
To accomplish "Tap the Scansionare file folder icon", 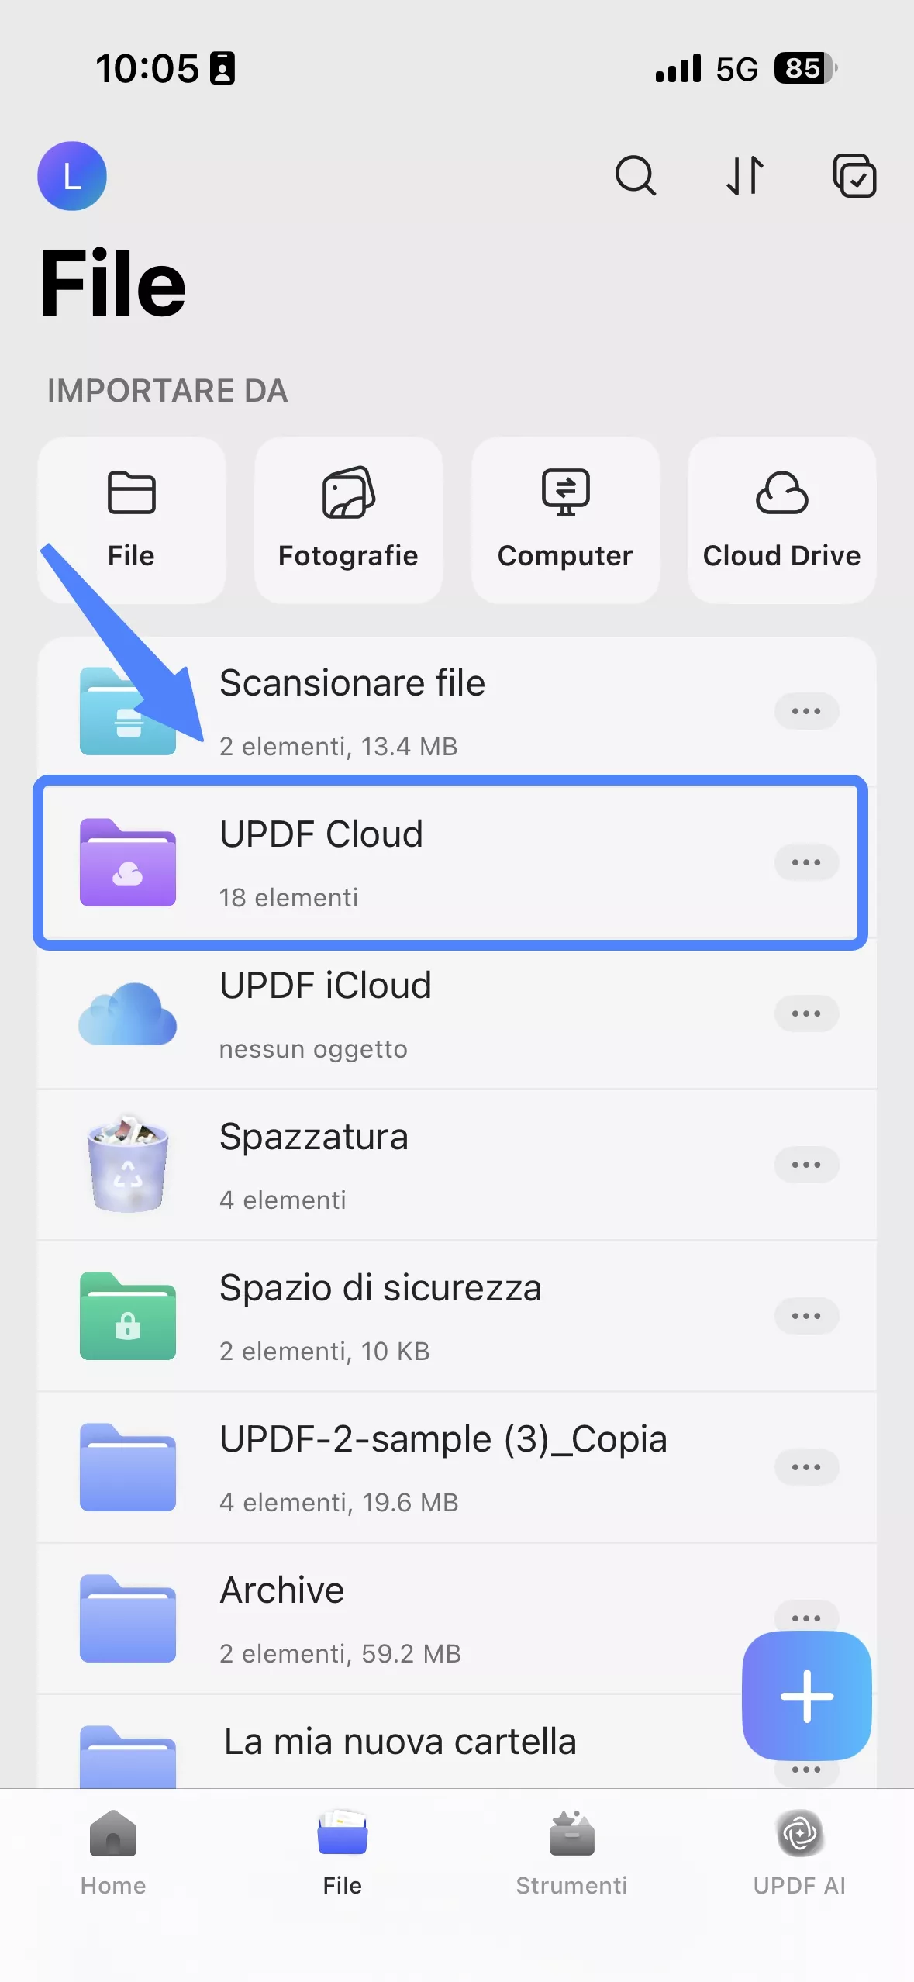I will coord(127,711).
